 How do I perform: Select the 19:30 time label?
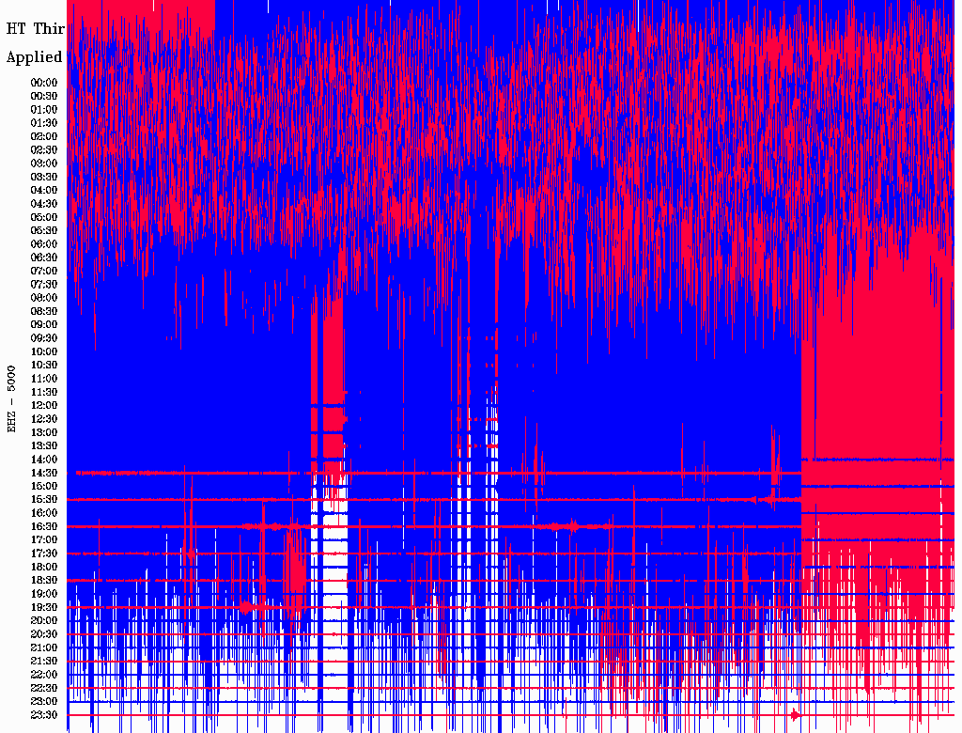pyautogui.click(x=44, y=607)
